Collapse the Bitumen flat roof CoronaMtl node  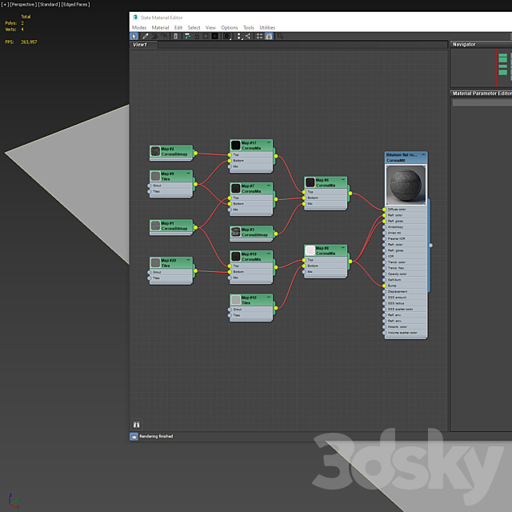pos(423,154)
